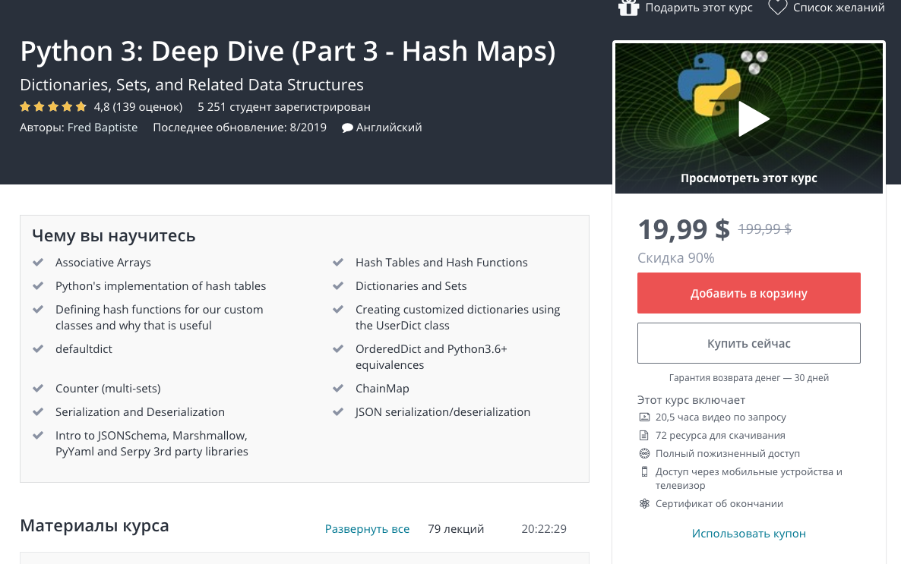Open the Использовать купон link
Screen dimensions: 901x564
click(x=748, y=533)
